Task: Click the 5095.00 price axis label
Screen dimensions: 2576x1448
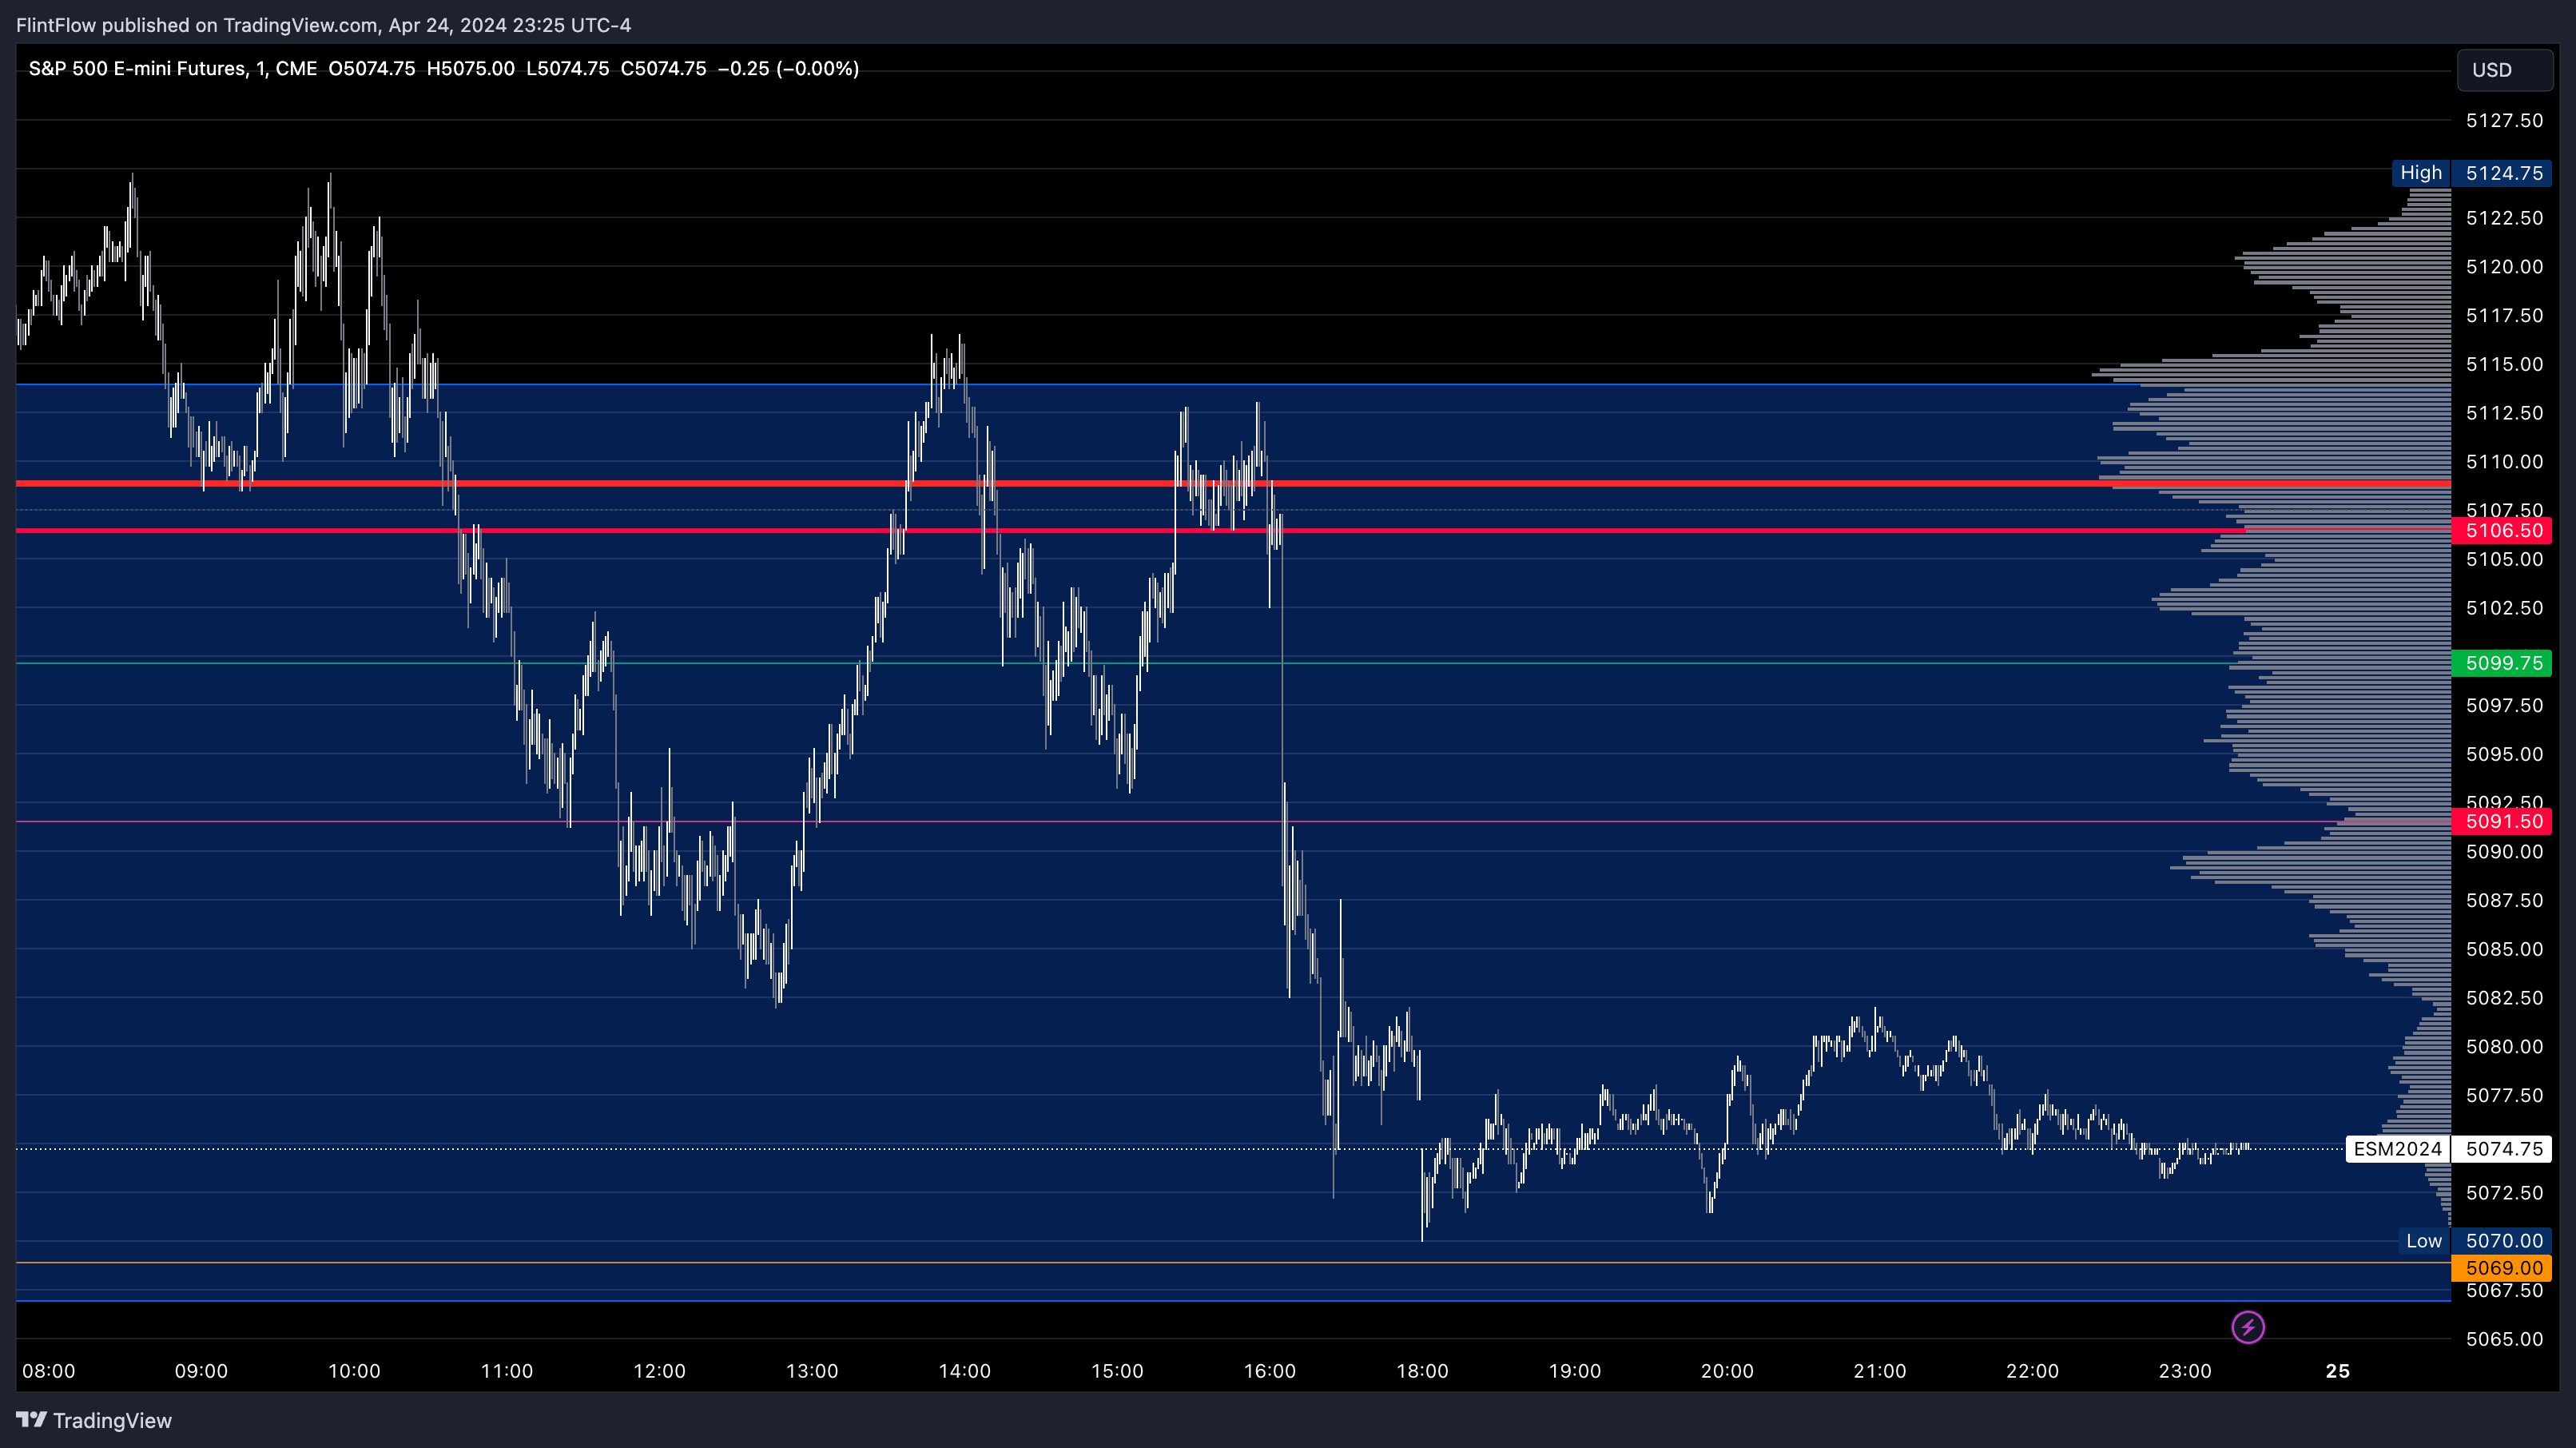Action: coord(2504,754)
